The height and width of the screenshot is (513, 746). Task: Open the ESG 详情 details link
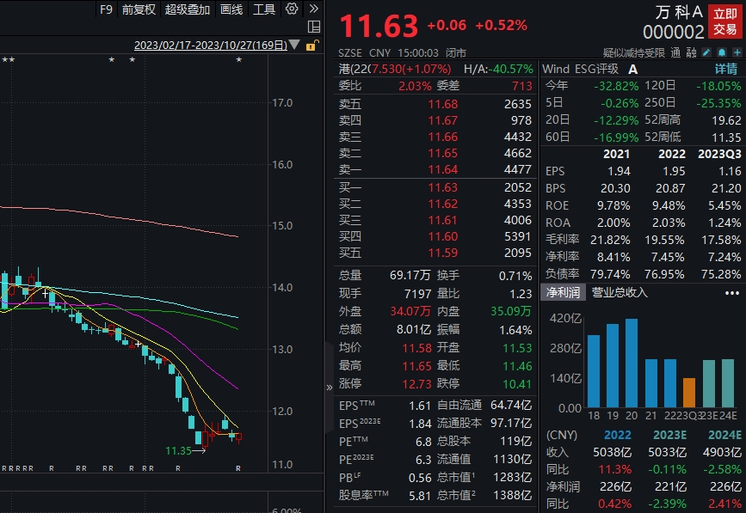(x=726, y=69)
